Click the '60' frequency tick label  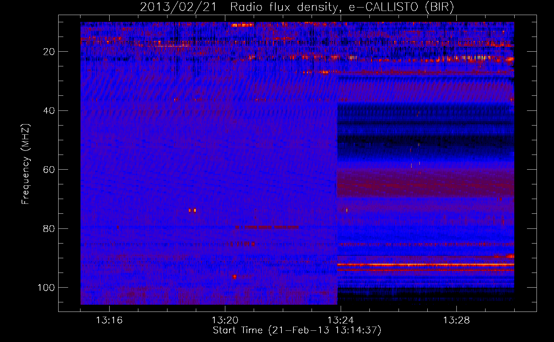49,170
